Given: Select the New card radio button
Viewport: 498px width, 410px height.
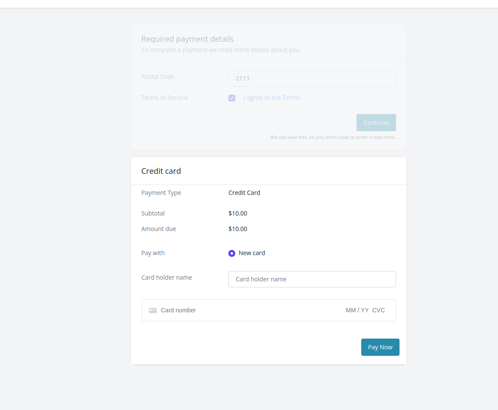Looking at the screenshot, I should tap(232, 253).
